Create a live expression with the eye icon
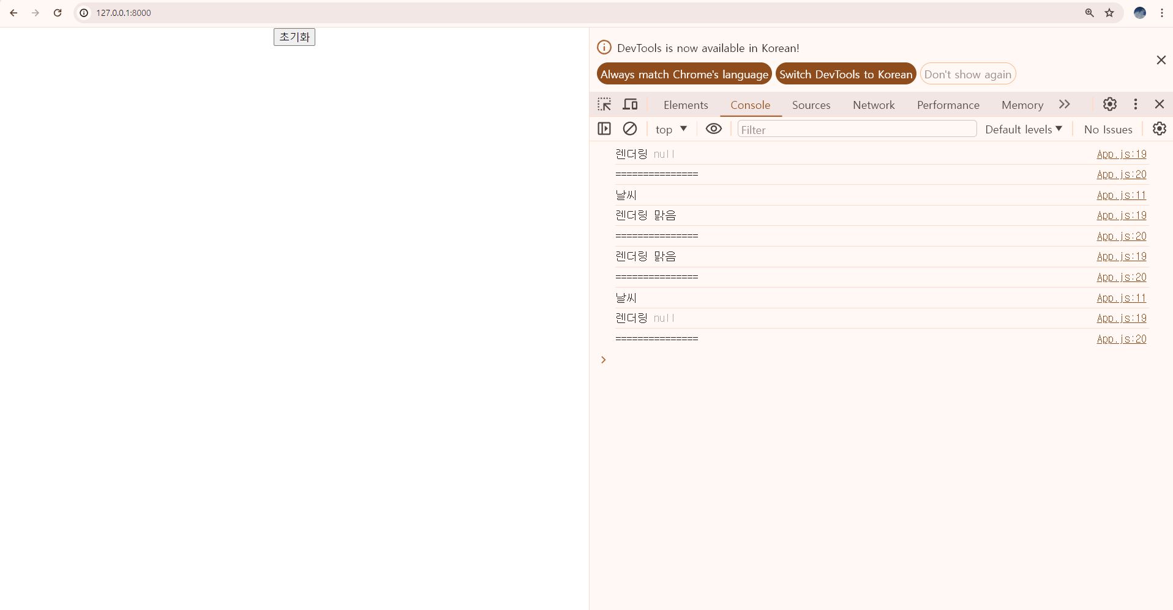 pos(714,128)
